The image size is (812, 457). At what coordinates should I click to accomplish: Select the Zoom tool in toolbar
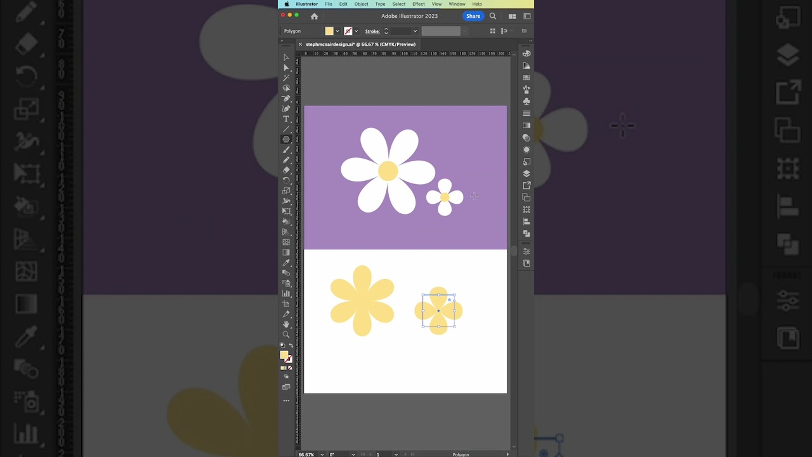tap(286, 334)
